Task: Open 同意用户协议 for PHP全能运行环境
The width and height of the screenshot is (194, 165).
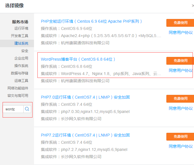Action: tap(181, 32)
